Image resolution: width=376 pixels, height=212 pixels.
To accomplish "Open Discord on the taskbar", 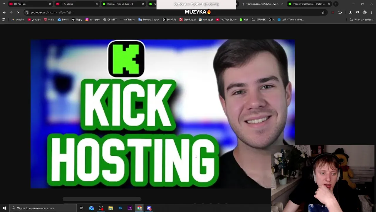I will pos(149,208).
